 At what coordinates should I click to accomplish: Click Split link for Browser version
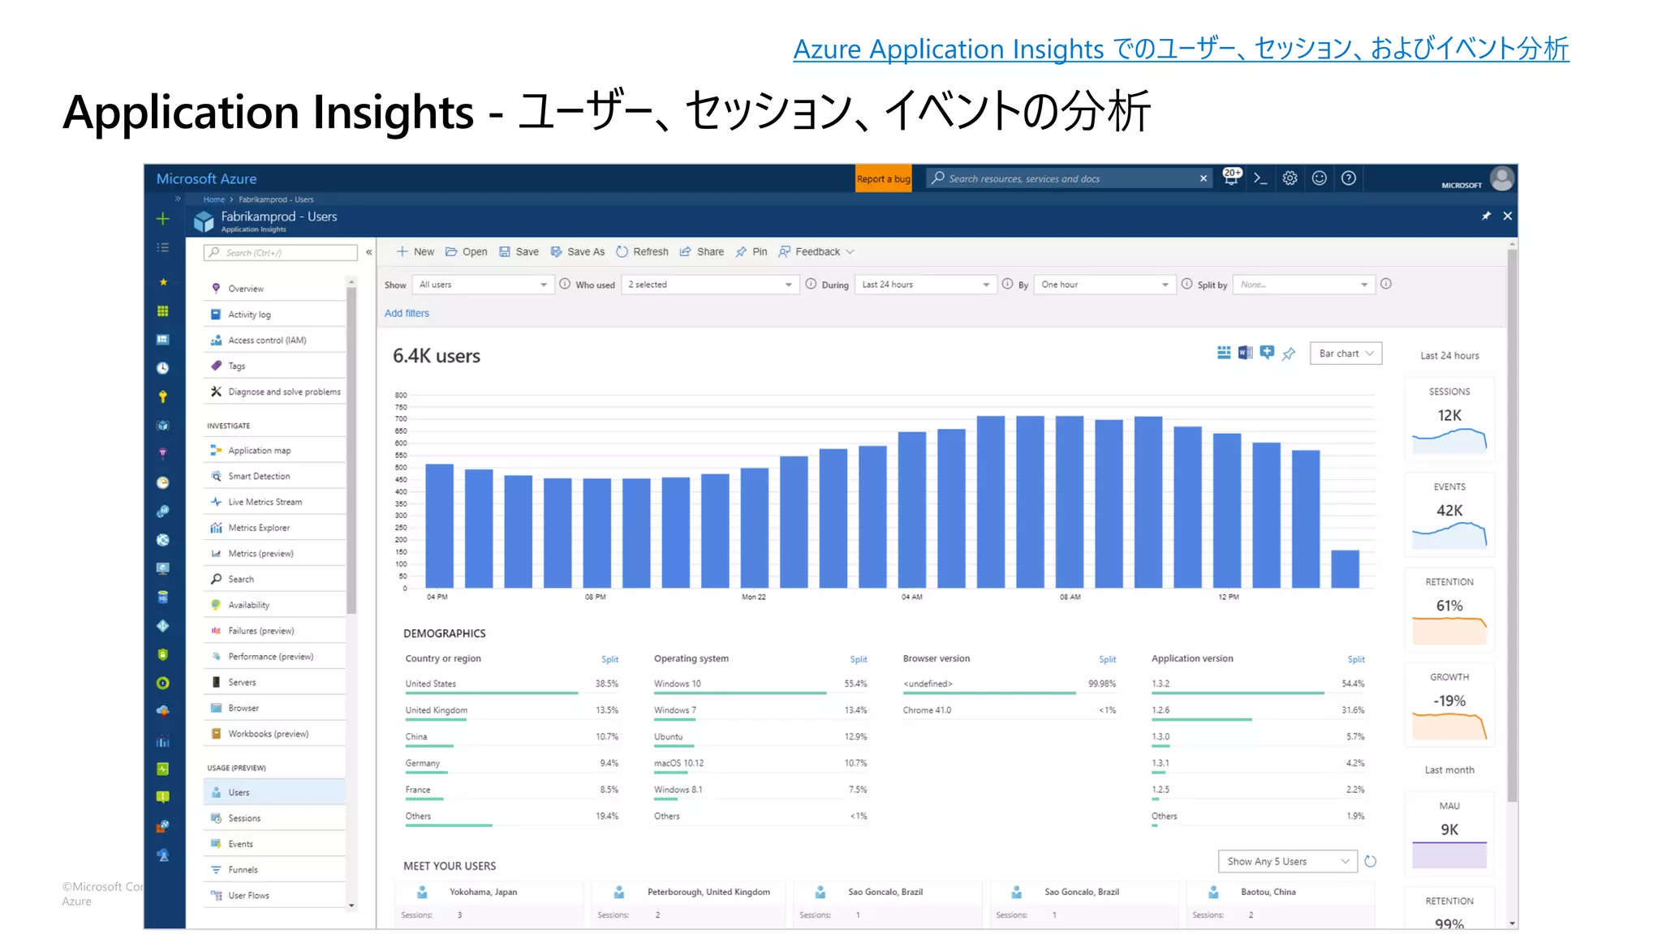coord(1107,659)
